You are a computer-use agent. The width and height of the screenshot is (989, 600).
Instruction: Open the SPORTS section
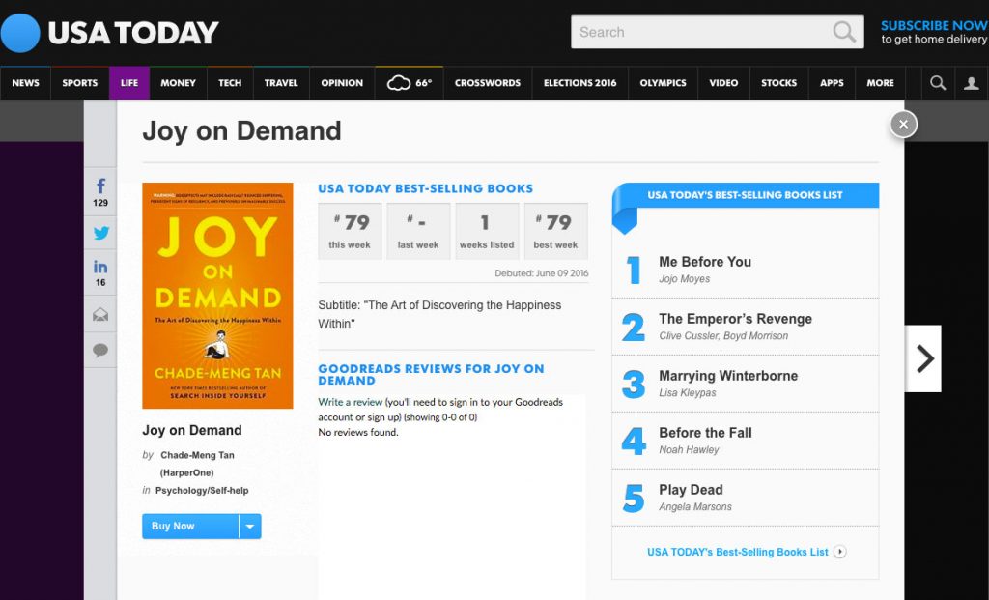coord(79,83)
